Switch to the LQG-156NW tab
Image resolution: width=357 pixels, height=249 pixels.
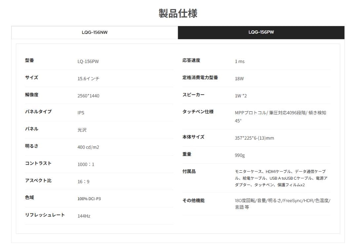(95, 32)
